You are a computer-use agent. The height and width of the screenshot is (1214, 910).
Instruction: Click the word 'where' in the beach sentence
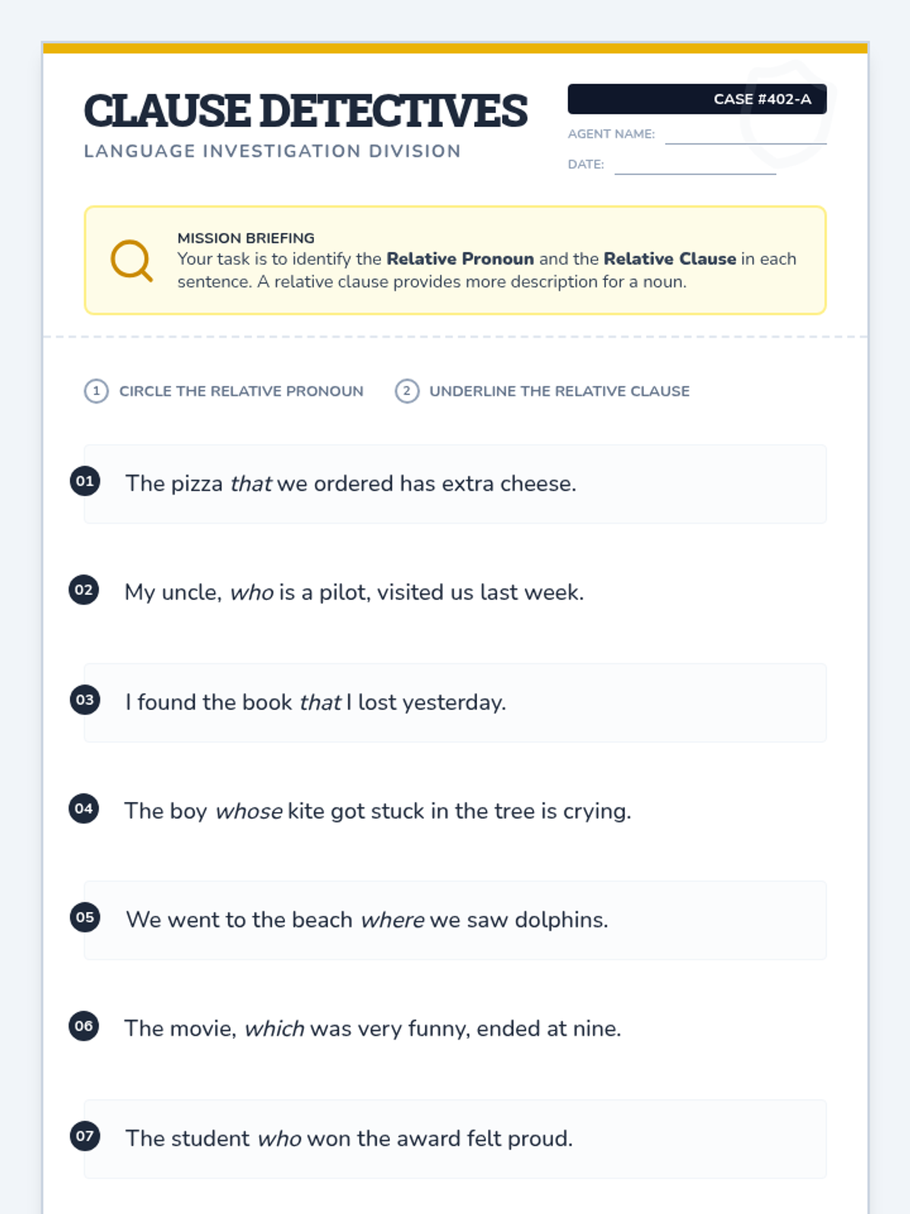[x=392, y=920]
